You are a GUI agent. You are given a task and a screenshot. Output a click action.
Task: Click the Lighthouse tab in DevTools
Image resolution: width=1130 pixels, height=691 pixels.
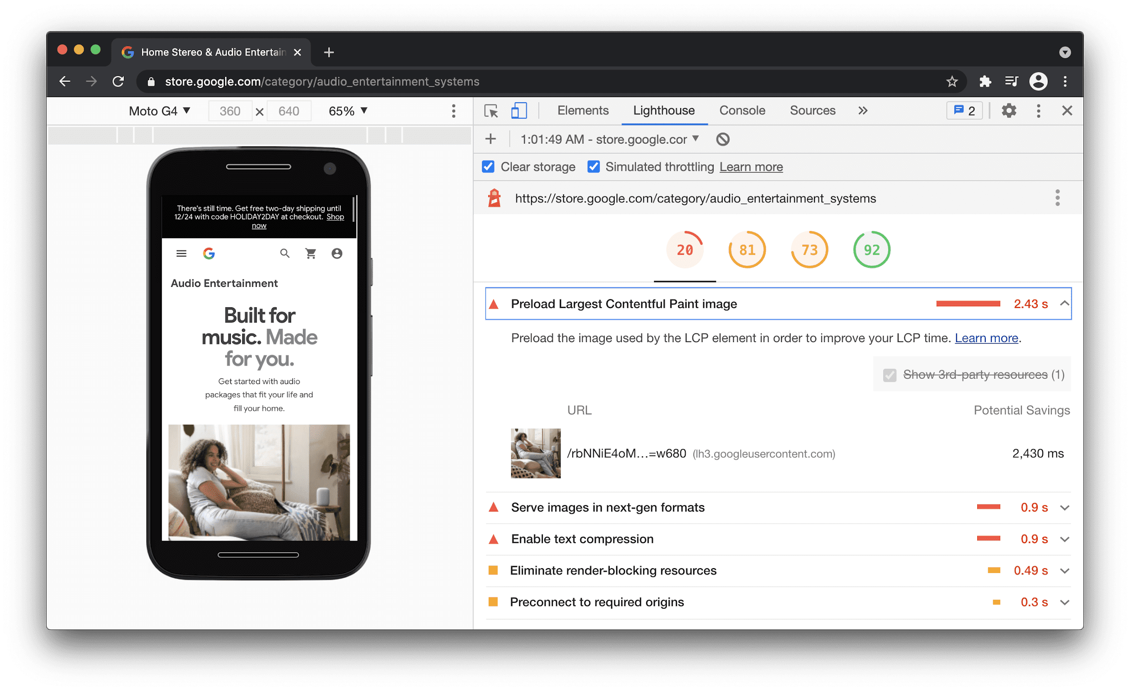tap(664, 111)
